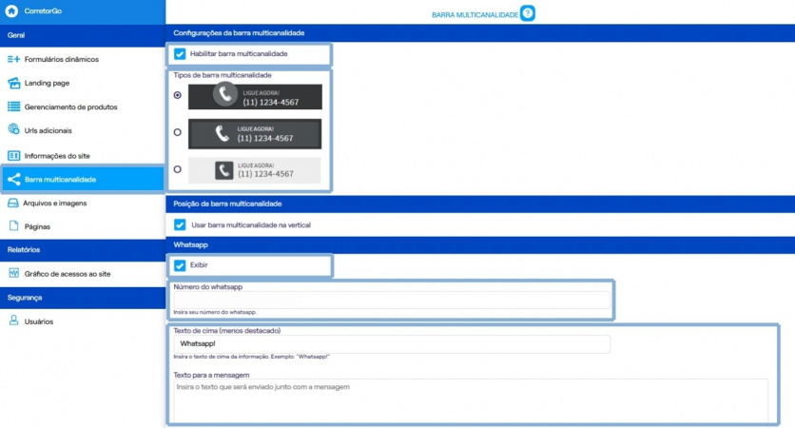Click the Landing page icon
The width and height of the screenshot is (795, 428).
coord(13,83)
